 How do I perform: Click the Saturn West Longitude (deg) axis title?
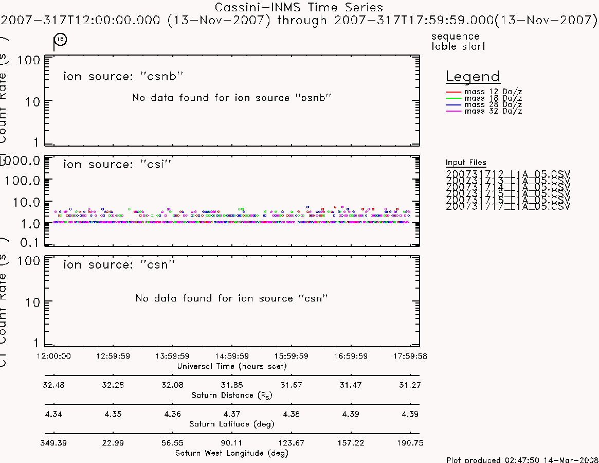click(232, 453)
